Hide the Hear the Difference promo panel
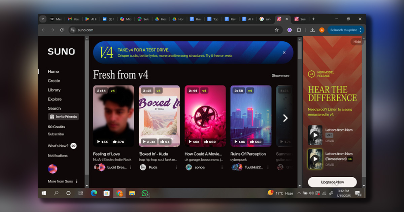 point(357,42)
